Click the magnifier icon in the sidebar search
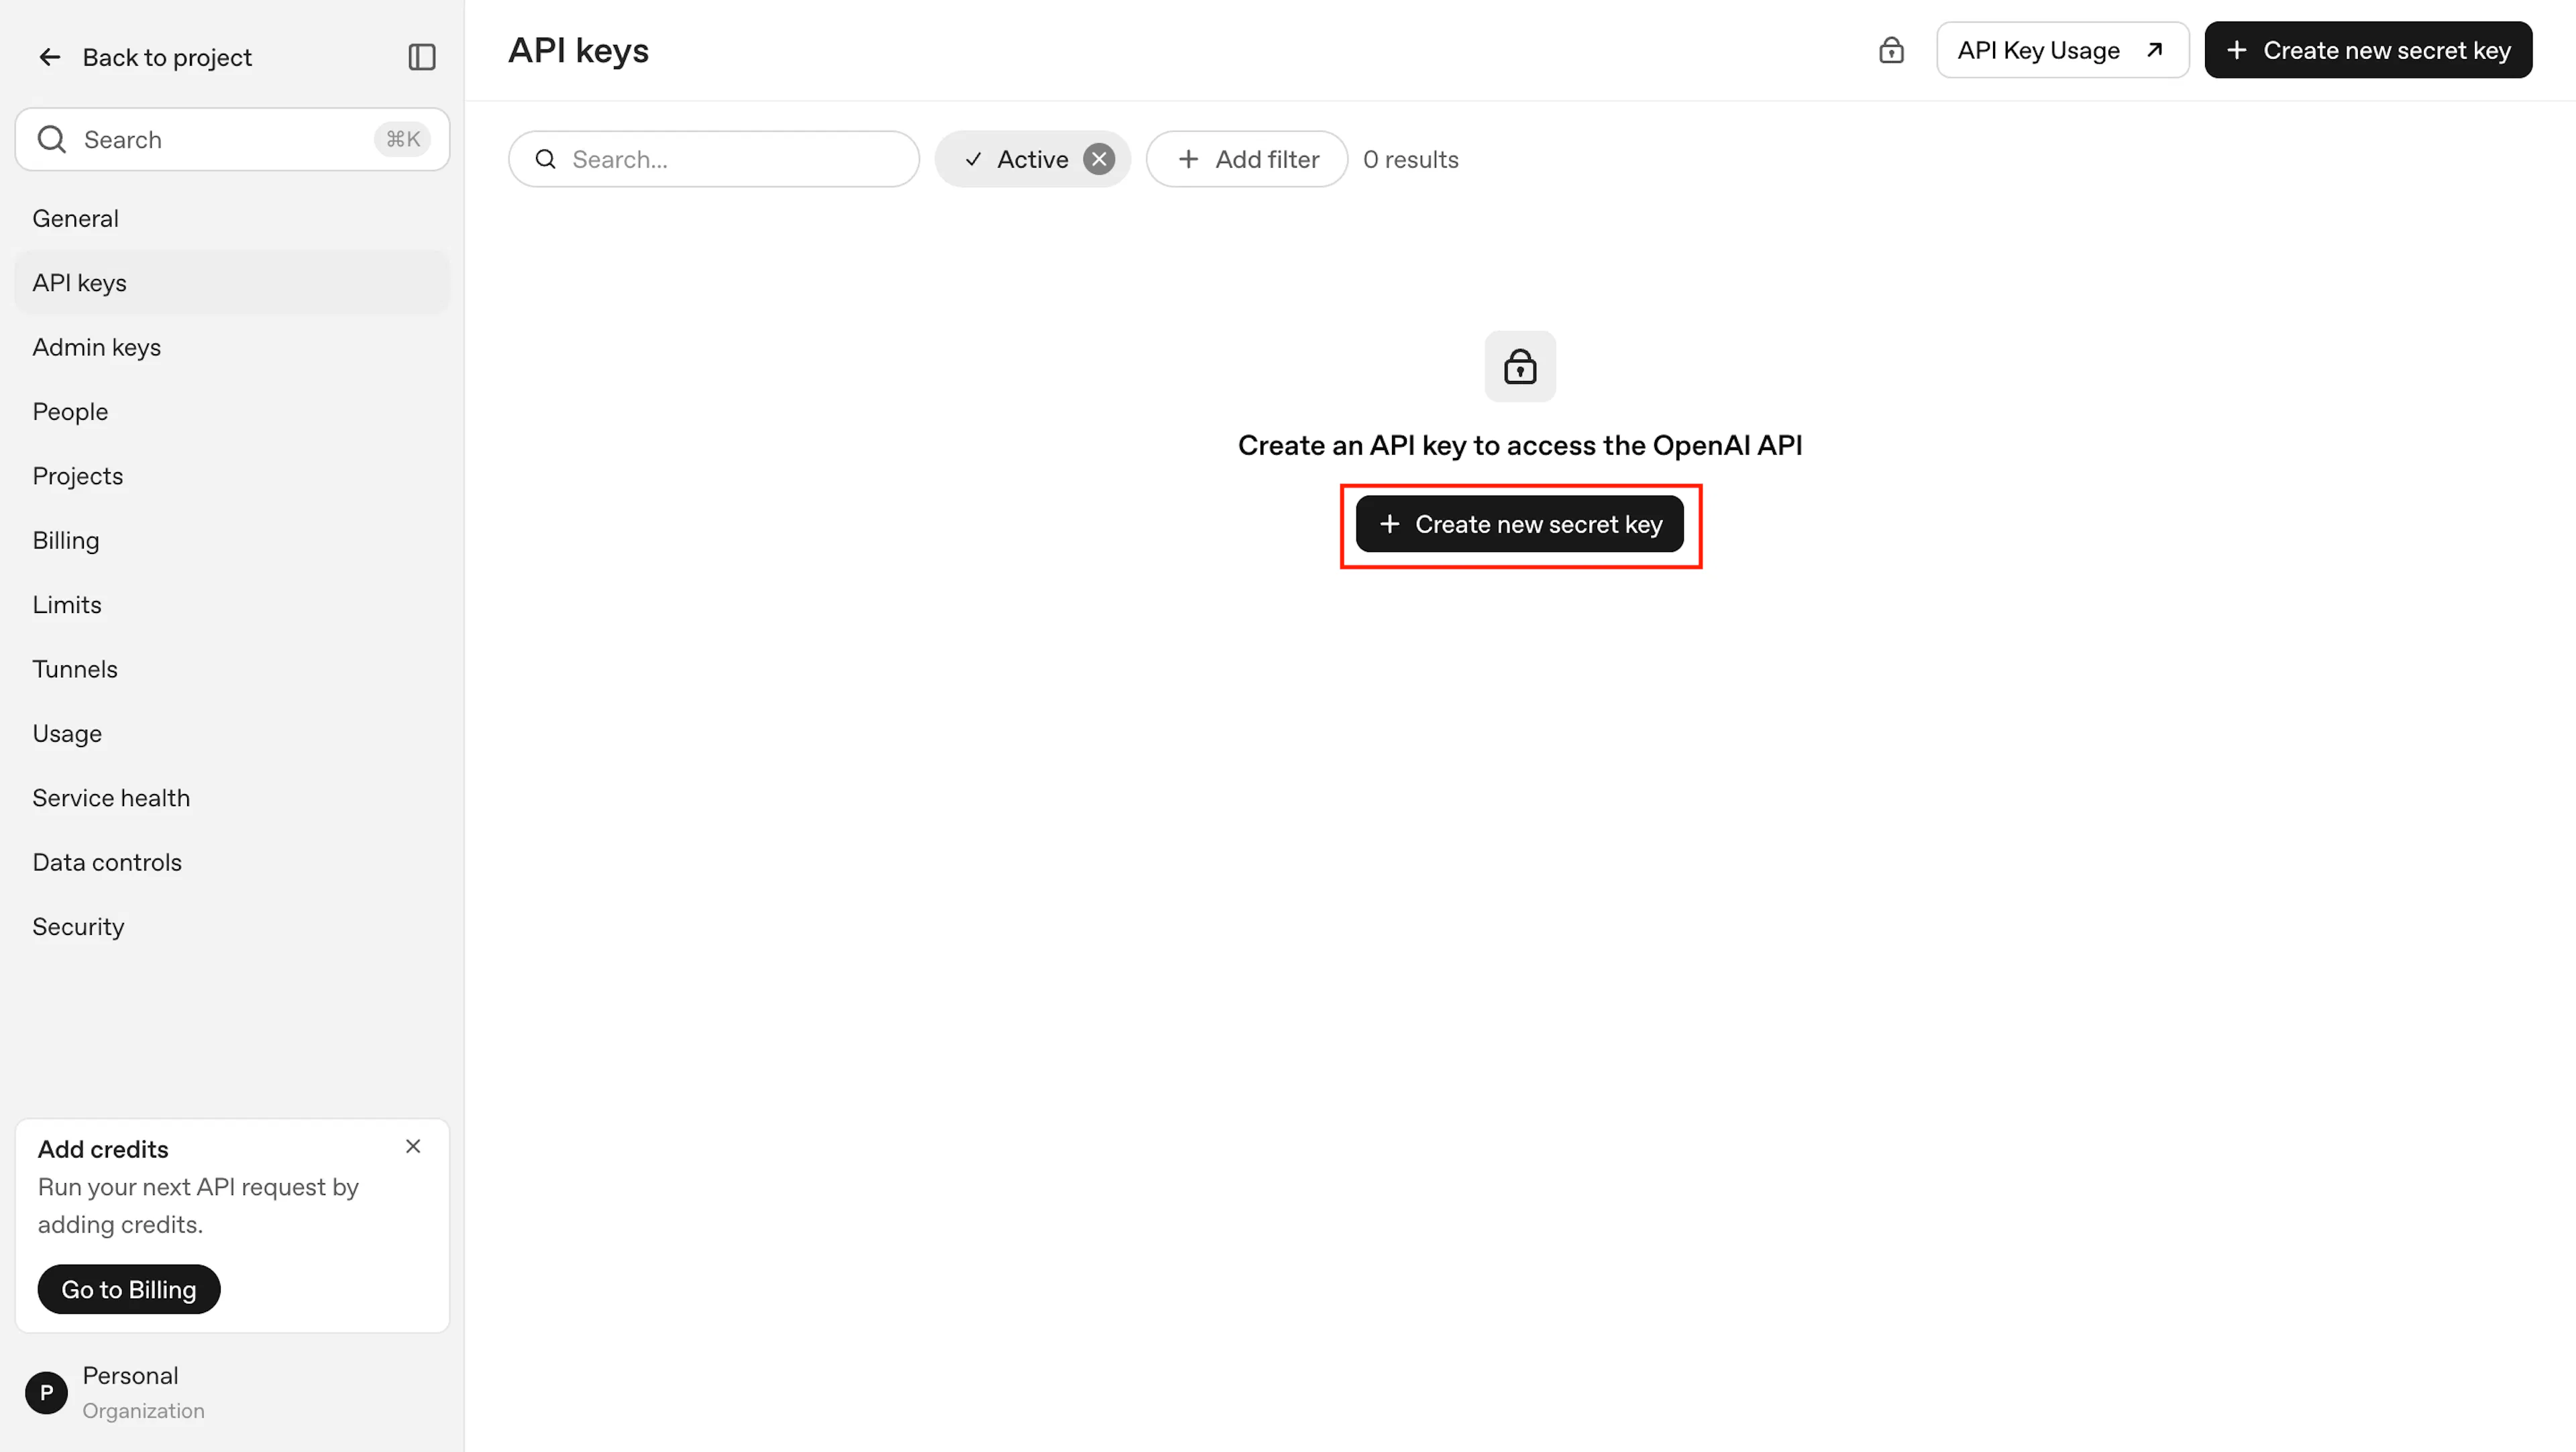2576x1452 pixels. 52,139
